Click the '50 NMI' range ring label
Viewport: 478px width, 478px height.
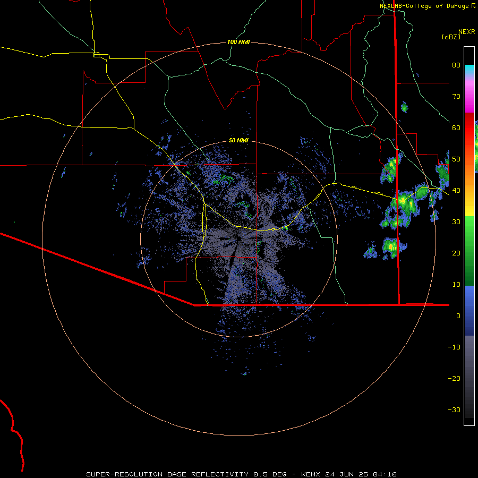[x=238, y=141]
